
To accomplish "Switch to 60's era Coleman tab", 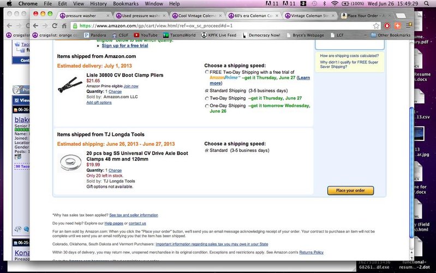I will click(x=253, y=16).
